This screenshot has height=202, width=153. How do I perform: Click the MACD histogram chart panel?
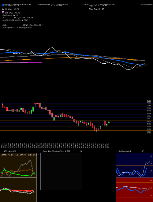[x=18, y=190]
